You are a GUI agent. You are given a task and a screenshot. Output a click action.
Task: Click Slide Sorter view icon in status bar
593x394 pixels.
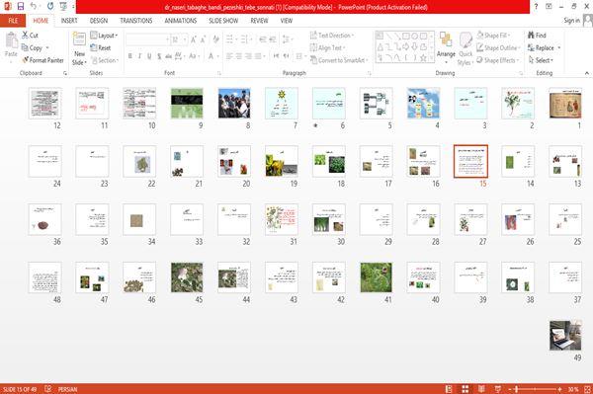466,389
